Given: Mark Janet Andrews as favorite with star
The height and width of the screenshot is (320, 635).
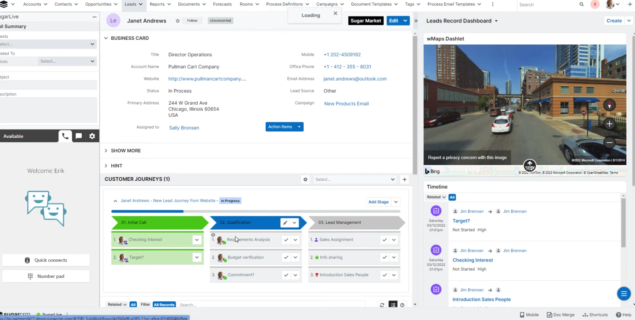Looking at the screenshot, I should pos(177,21).
